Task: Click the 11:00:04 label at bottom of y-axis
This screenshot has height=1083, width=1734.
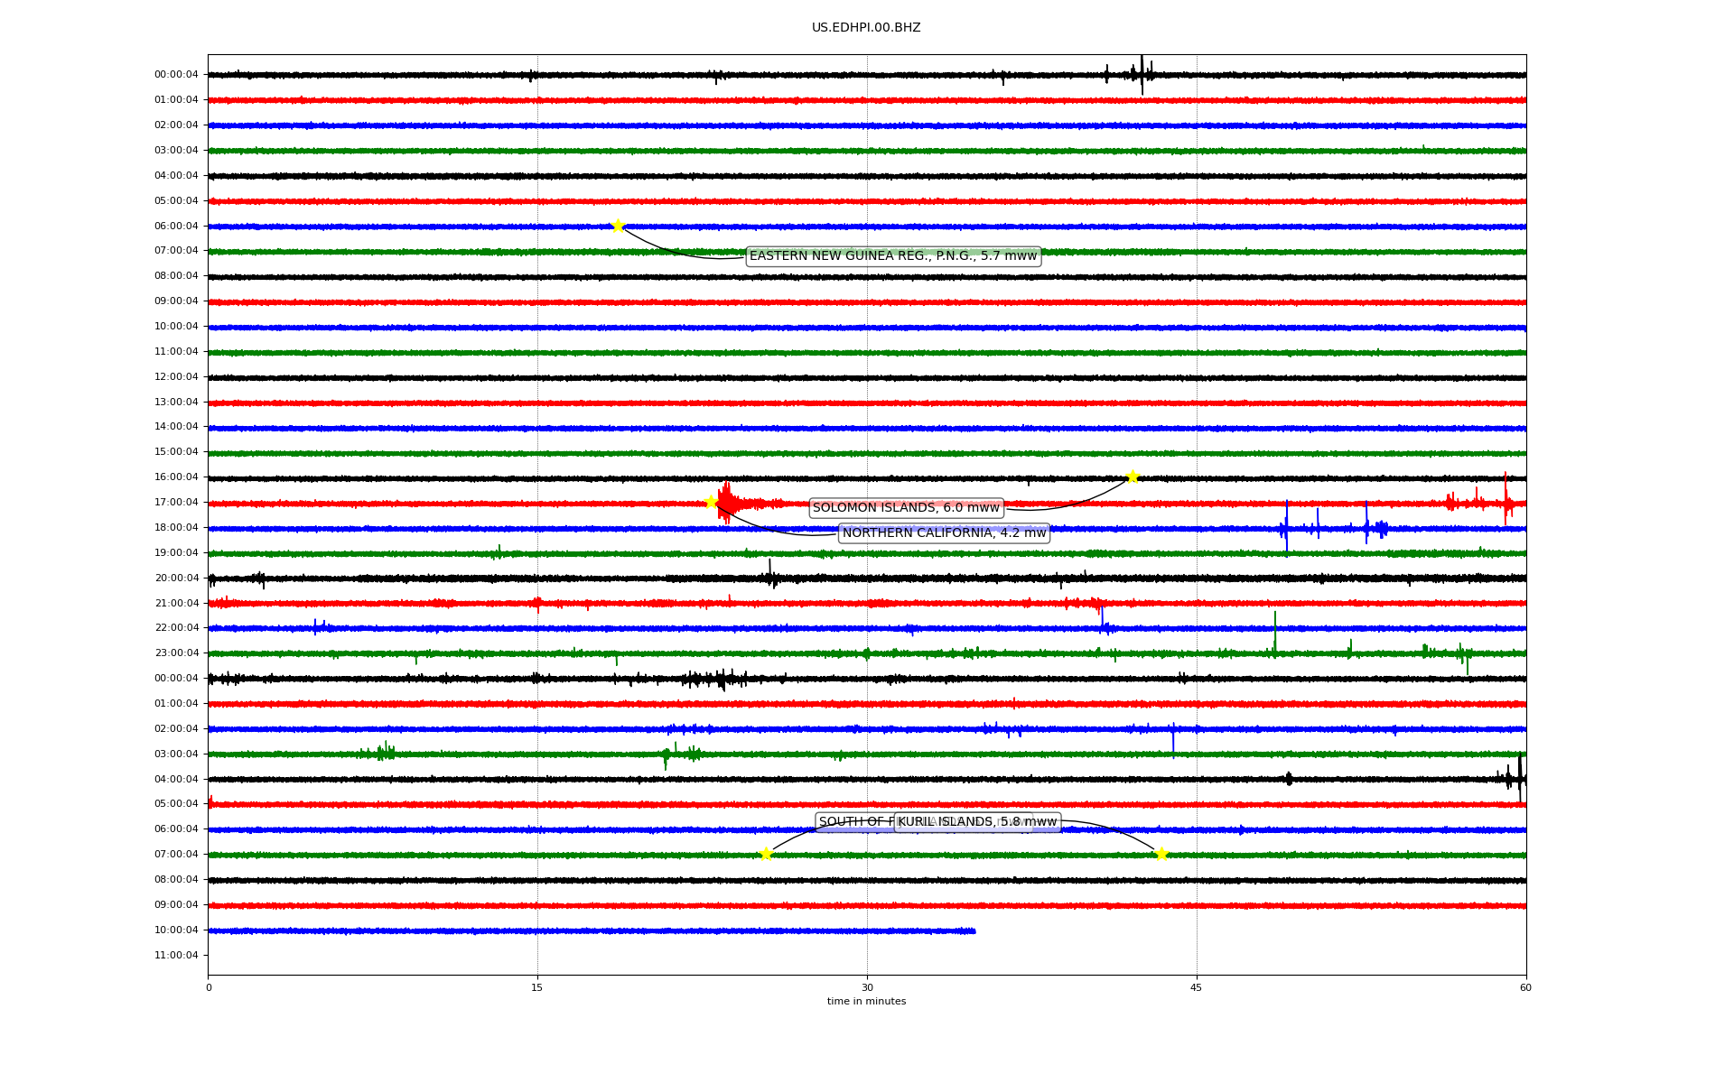Action: click(x=176, y=956)
